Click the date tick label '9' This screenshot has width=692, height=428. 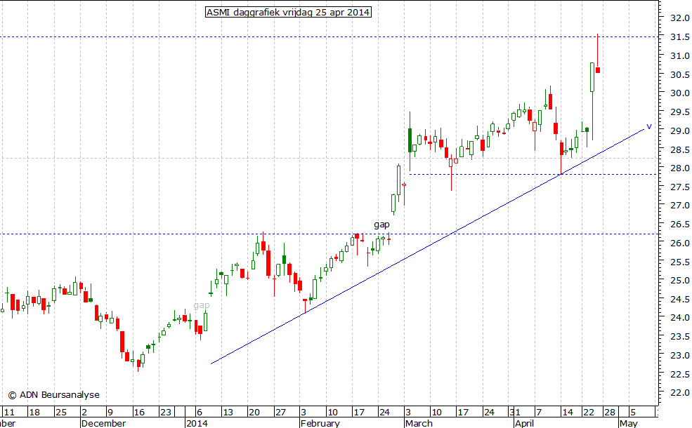(x=110, y=413)
